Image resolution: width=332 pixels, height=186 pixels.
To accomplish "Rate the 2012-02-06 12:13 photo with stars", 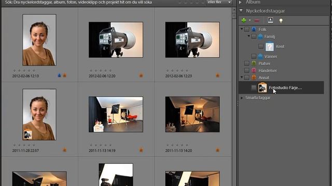I will [24, 70].
